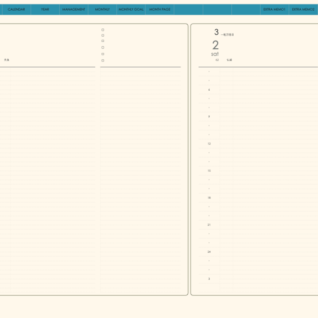Click the "一粒万倍日" note beside the month
Viewport: 318px width, 318px height.
pos(227,35)
